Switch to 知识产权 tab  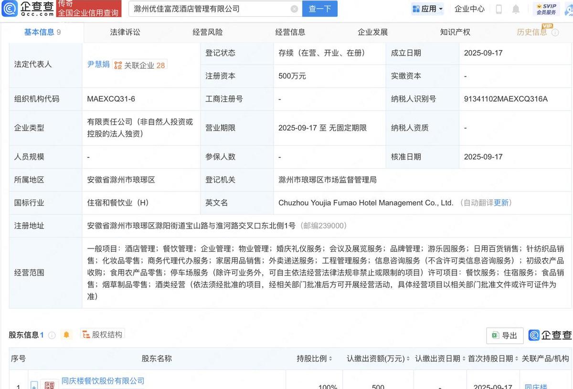[455, 32]
